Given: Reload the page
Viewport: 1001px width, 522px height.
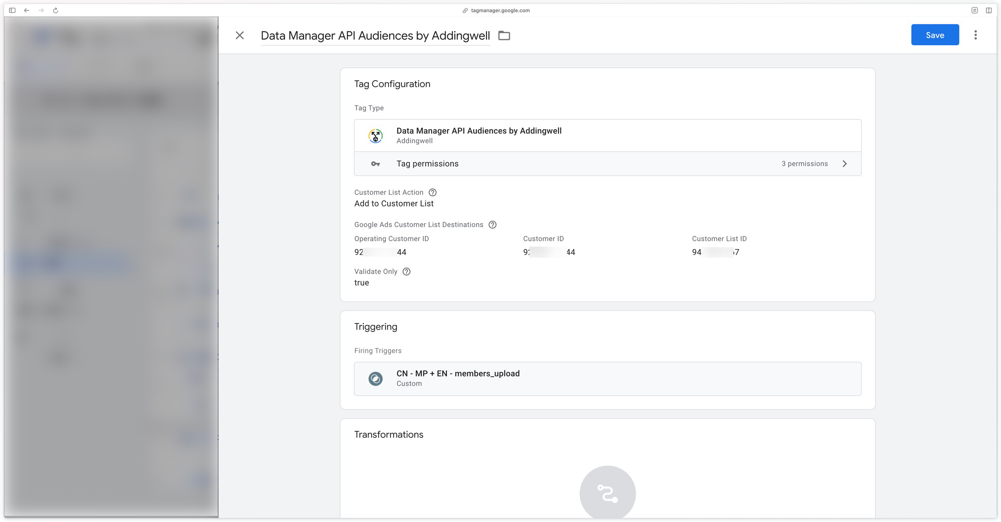Looking at the screenshot, I should click(56, 11).
